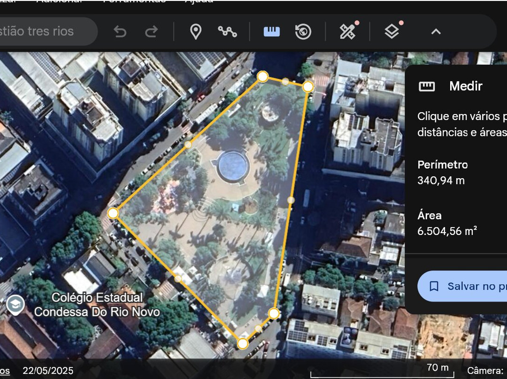The height and width of the screenshot is (379, 507).
Task: Select the draw path or polygon tool
Action: pos(227,31)
